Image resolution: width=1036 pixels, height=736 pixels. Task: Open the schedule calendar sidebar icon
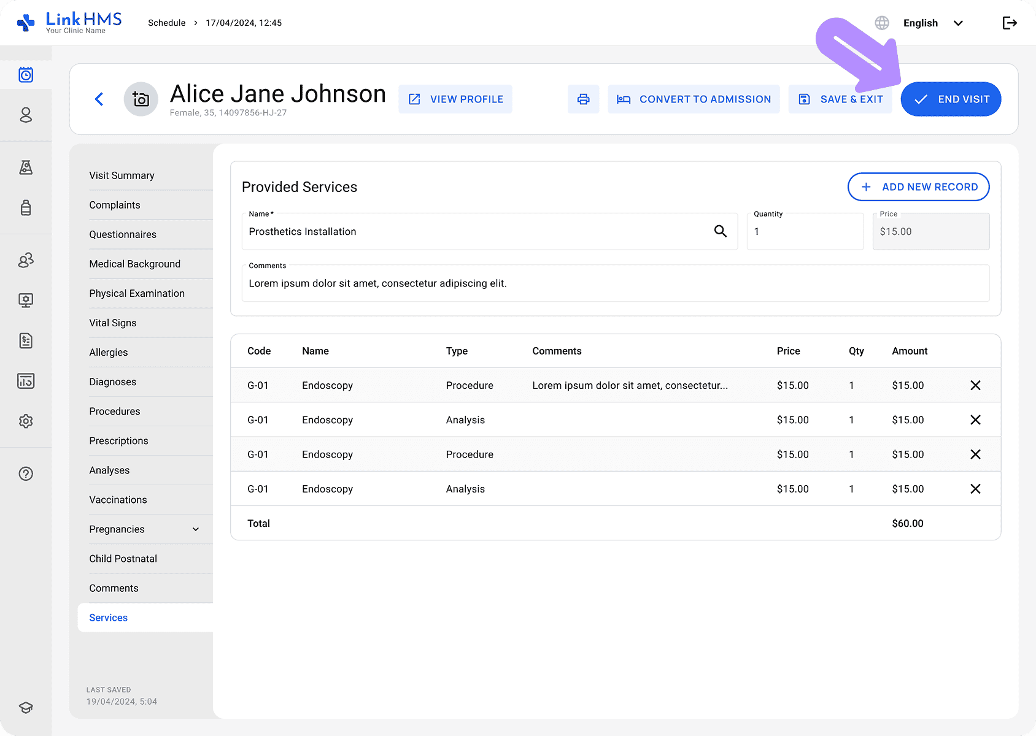(26, 75)
